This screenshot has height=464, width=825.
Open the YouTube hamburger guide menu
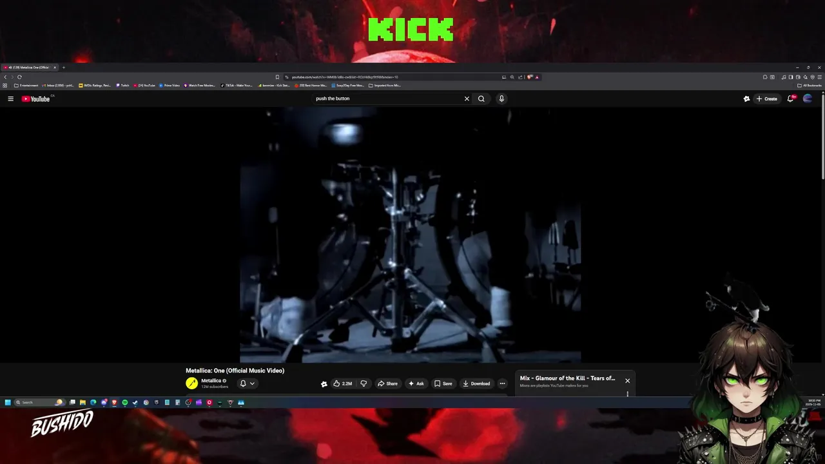point(10,99)
